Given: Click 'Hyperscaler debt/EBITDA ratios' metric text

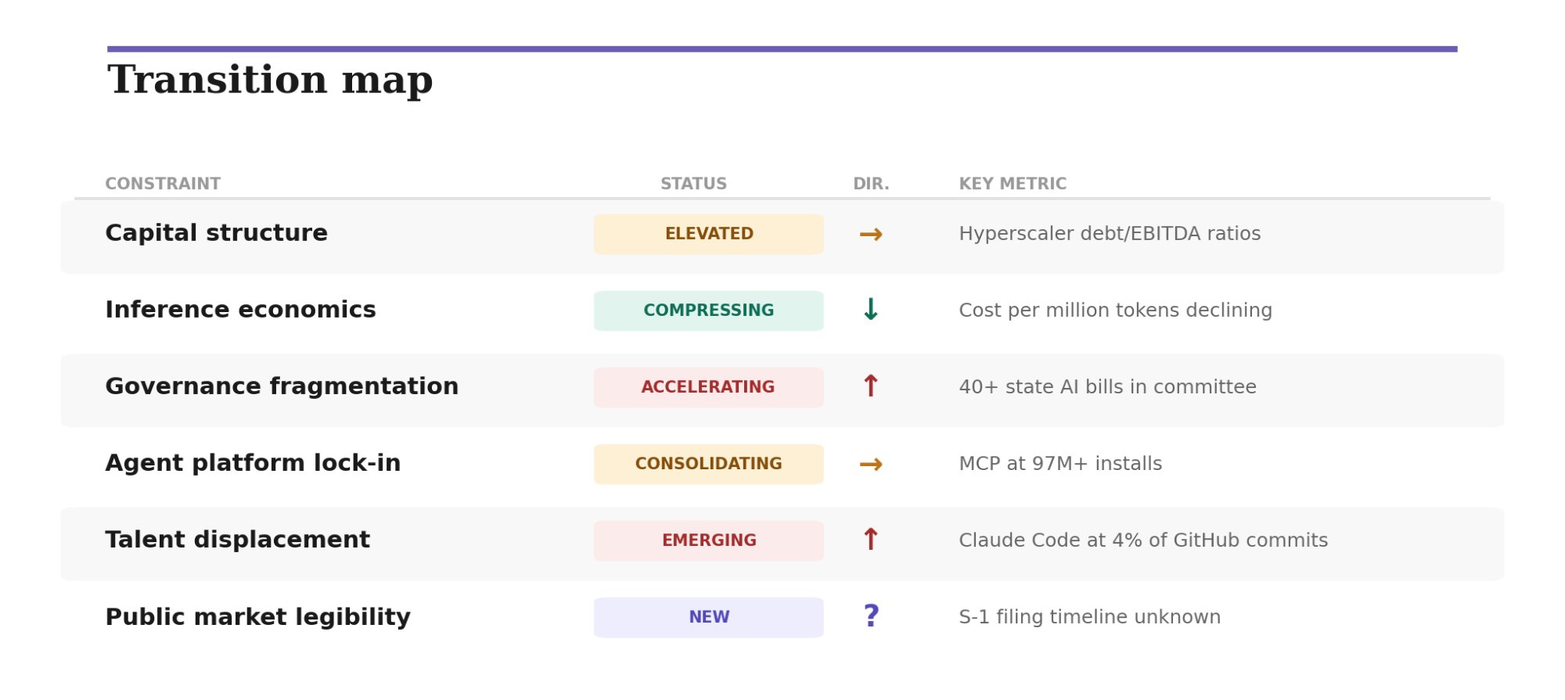Looking at the screenshot, I should (x=1110, y=234).
